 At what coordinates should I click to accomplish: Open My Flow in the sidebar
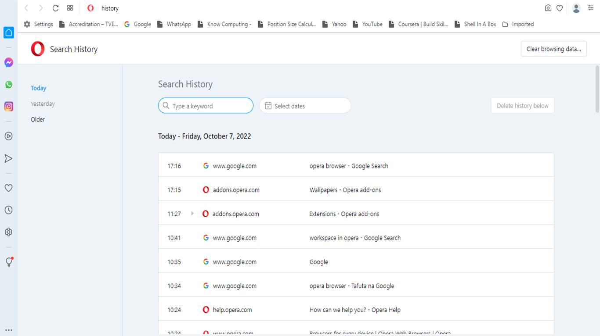coord(9,158)
